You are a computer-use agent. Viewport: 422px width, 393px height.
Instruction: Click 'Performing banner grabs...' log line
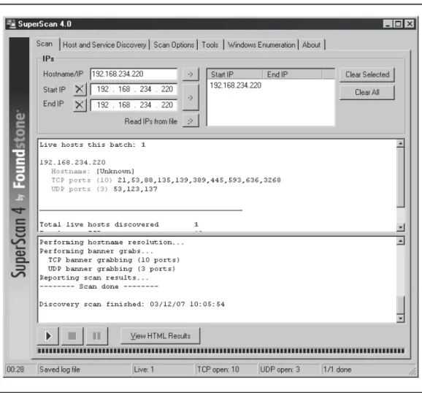[x=96, y=251]
